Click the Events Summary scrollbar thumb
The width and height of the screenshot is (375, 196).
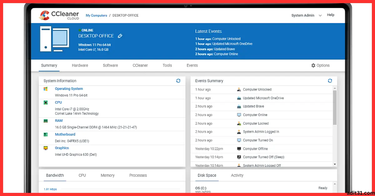point(335,108)
